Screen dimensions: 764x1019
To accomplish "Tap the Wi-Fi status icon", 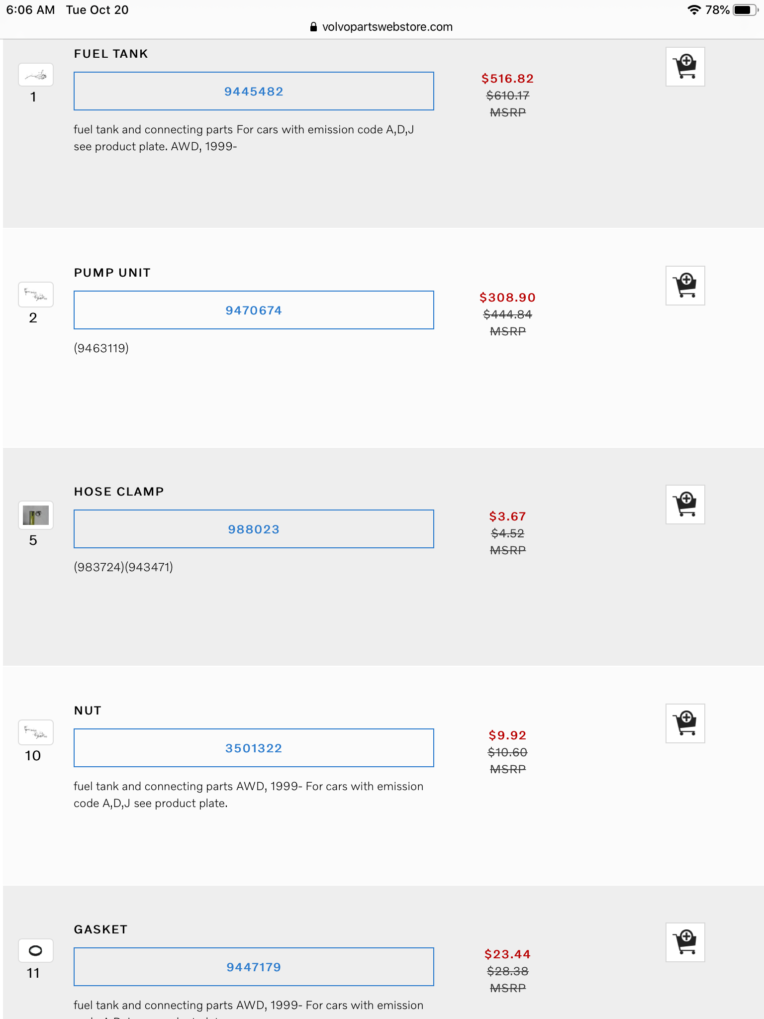I will pos(694,10).
